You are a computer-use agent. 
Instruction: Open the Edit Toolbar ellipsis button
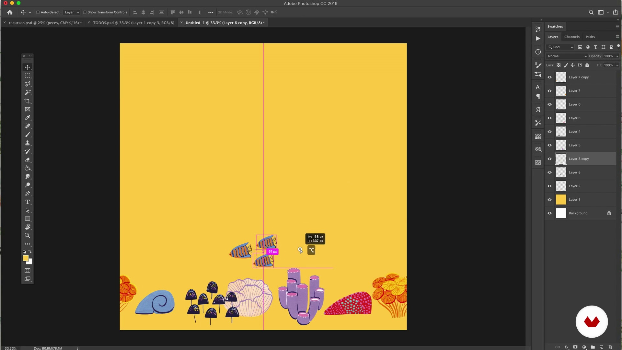click(x=28, y=244)
